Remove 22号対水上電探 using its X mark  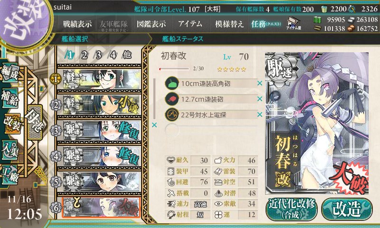point(260,114)
